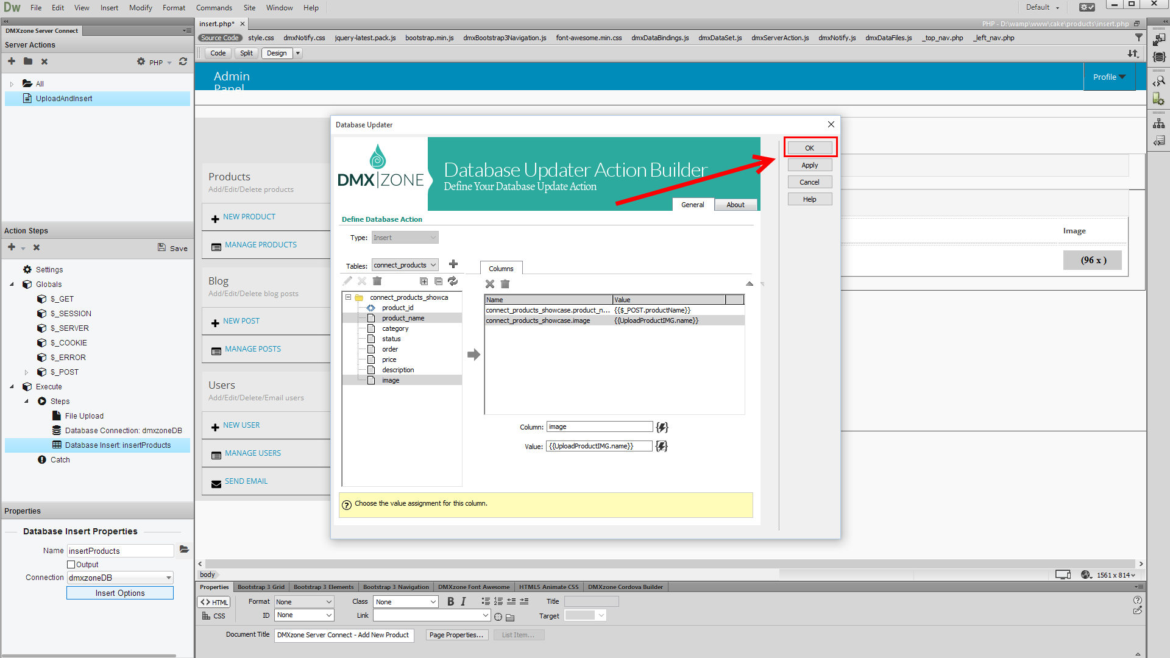Viewport: 1170px width, 658px height.
Task: Expand the $_POST tree node
Action: tap(26, 372)
